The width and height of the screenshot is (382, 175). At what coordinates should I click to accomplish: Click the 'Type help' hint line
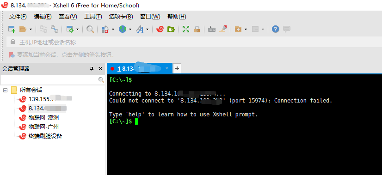tap(184, 115)
